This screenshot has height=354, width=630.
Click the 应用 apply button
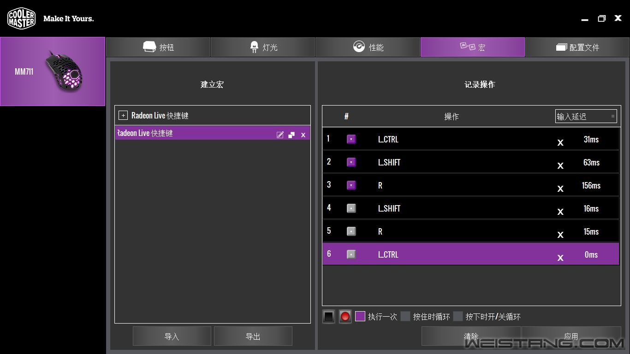point(571,336)
